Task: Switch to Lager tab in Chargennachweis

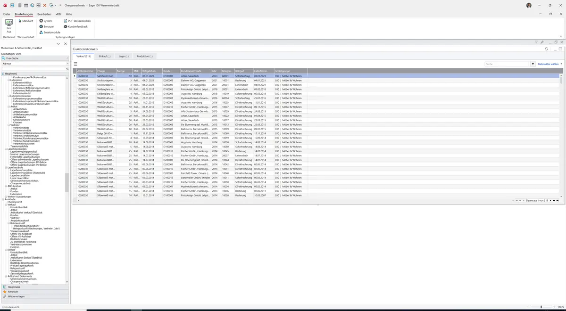Action: point(124,56)
